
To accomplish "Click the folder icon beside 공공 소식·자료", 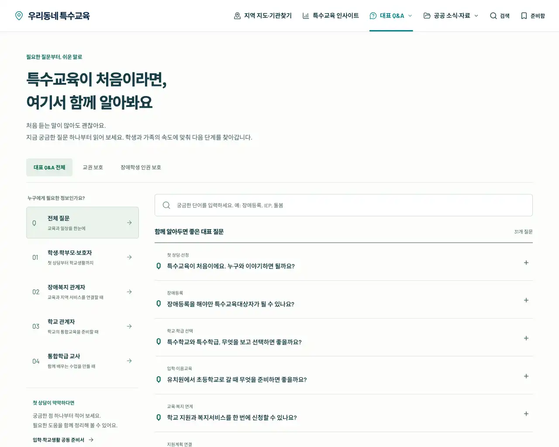I will click(x=427, y=16).
